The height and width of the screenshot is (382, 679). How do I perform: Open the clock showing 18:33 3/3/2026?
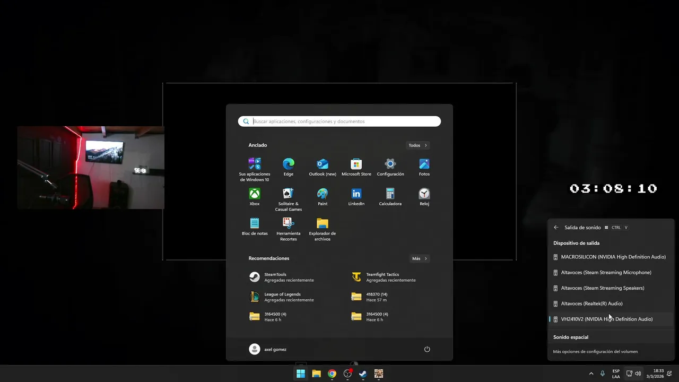655,374
